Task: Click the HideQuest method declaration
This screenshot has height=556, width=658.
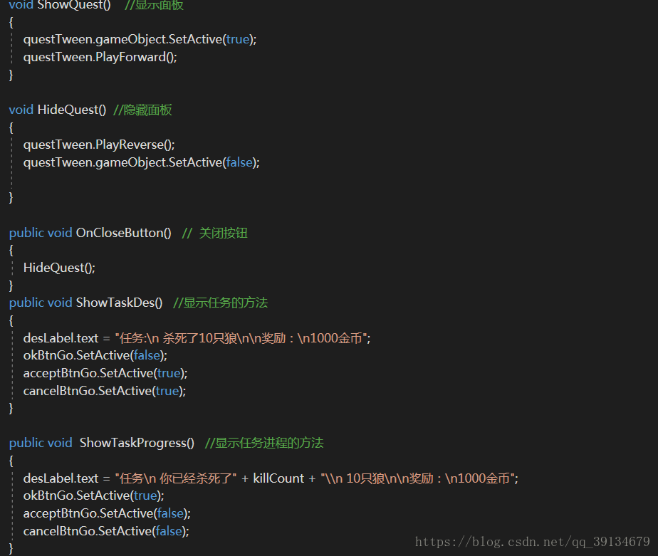Action: [x=58, y=110]
